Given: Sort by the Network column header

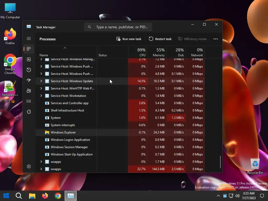Looking at the screenshot, I should click(195, 52).
